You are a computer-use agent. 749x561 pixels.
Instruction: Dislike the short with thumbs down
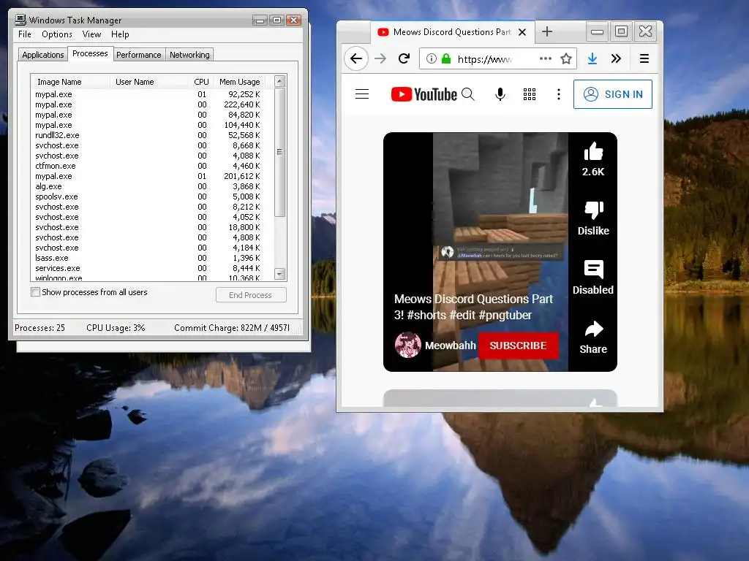point(593,210)
